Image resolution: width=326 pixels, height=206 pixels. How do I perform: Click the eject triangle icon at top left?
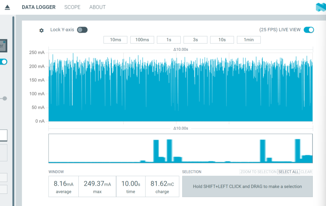click(x=7, y=7)
